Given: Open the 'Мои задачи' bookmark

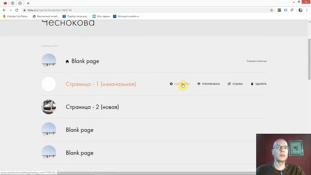Looking at the screenshot, I should click(102, 16).
